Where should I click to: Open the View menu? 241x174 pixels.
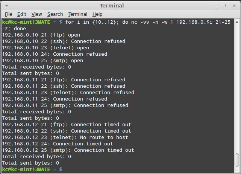(36, 14)
